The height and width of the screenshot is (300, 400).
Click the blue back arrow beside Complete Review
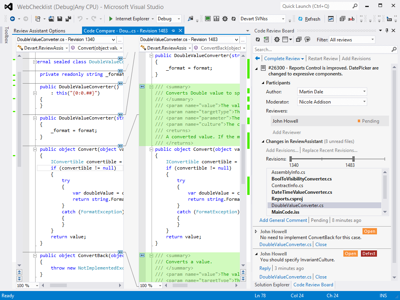[x=257, y=59]
